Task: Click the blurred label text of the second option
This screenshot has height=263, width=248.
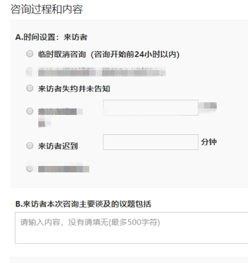Action: pos(102,71)
